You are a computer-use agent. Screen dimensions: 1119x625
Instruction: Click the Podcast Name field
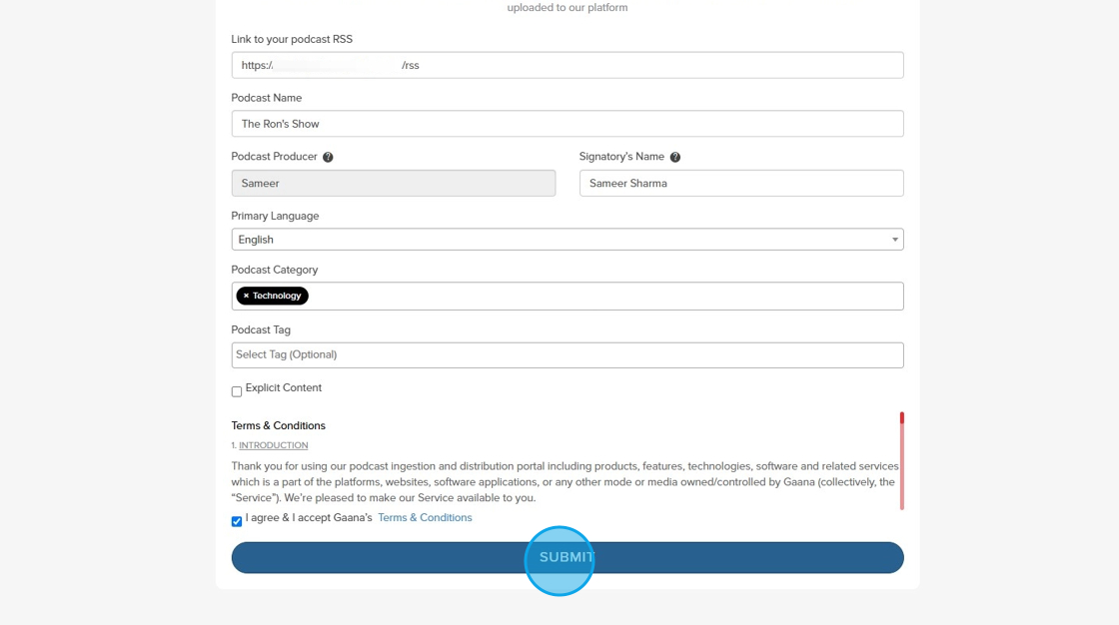coord(567,124)
